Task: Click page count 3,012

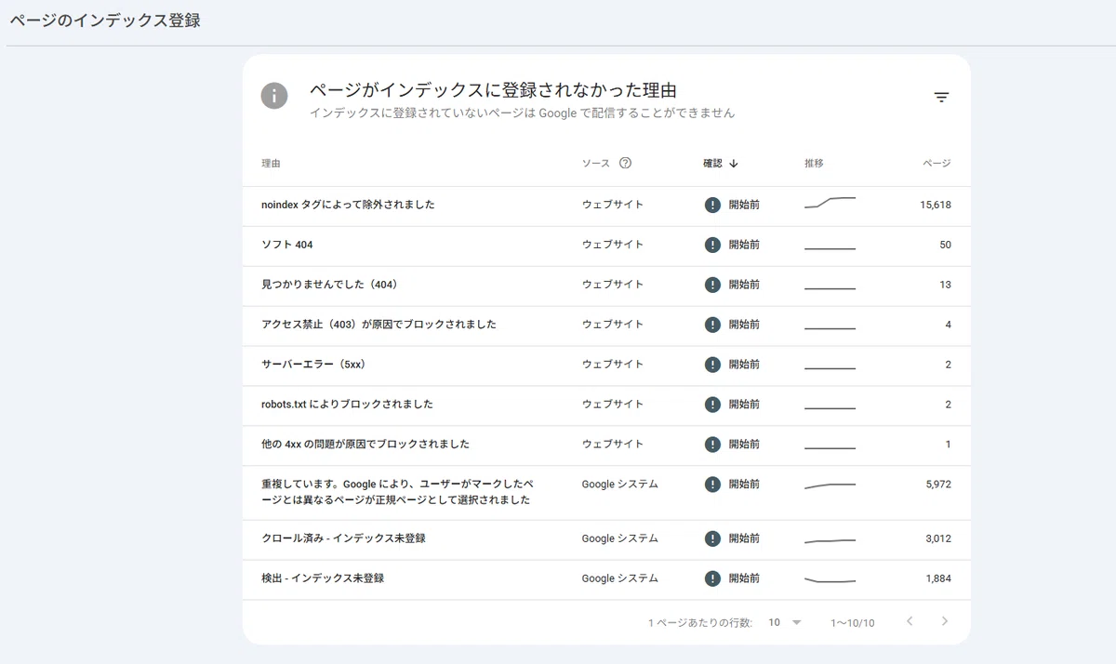Action: click(938, 538)
